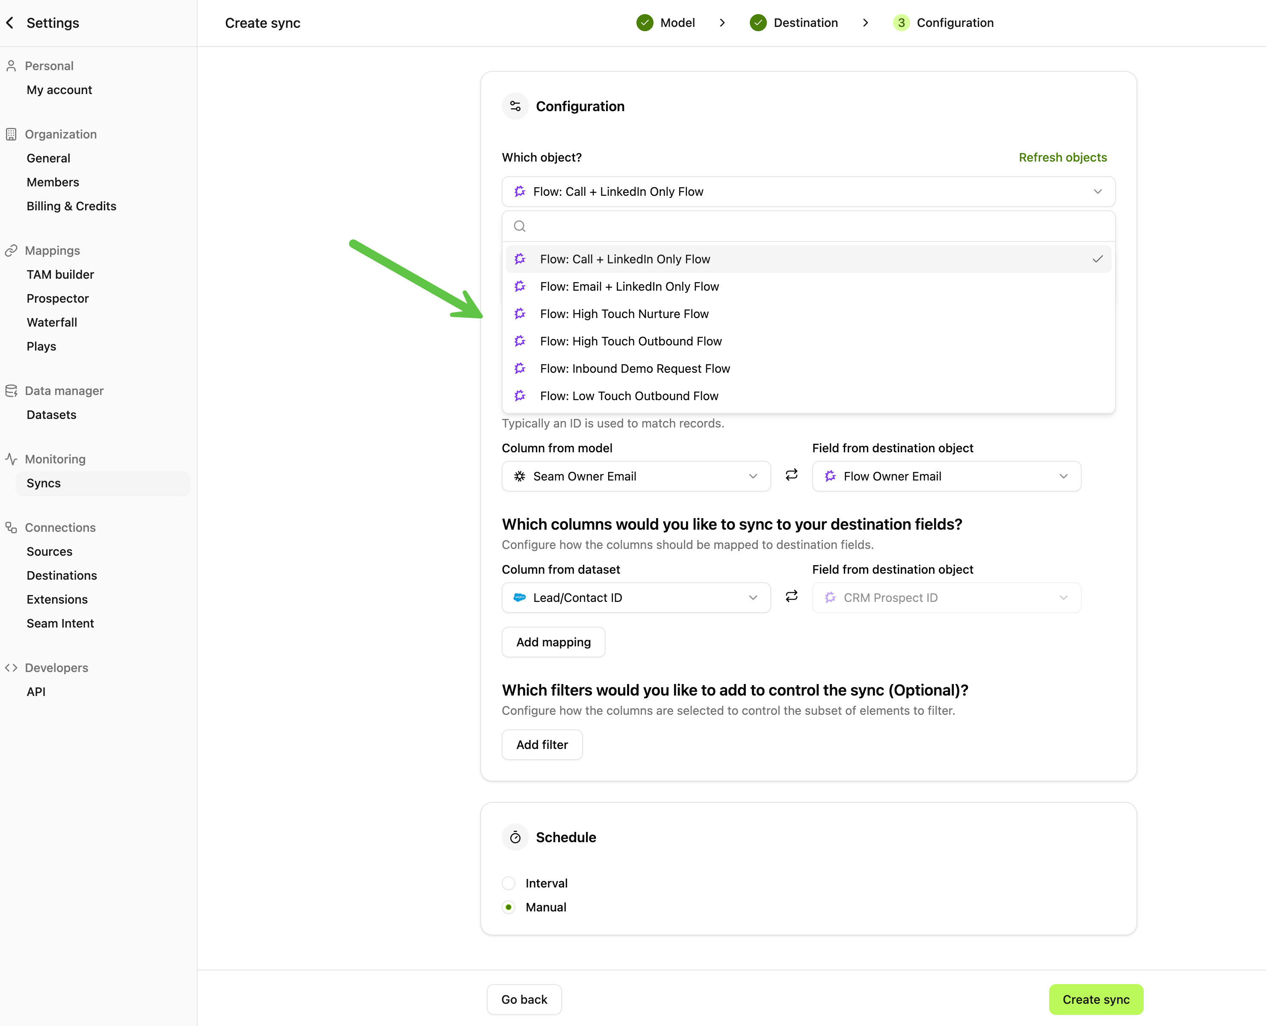This screenshot has height=1026, width=1266.
Task: Click the object search input field
Action: [x=816, y=226]
